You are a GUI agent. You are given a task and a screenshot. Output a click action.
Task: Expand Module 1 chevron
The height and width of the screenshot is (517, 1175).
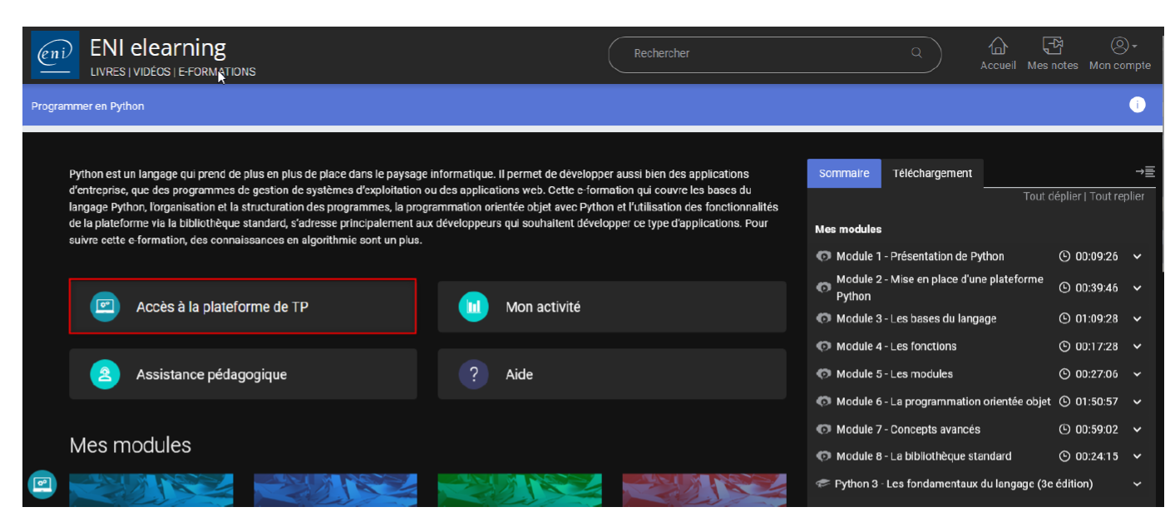pos(1137,257)
